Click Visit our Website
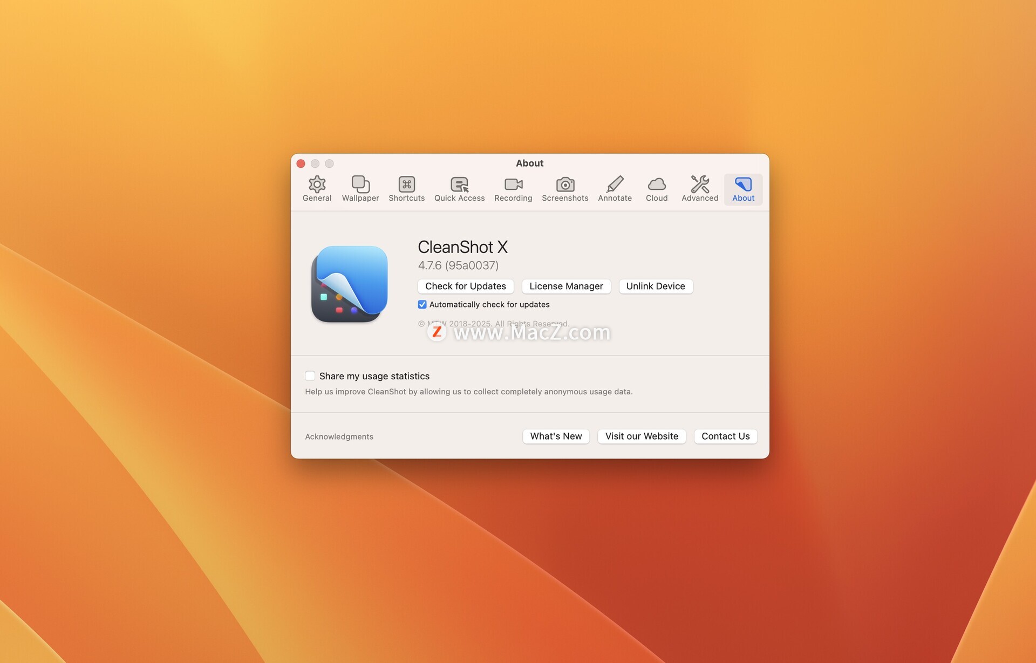The width and height of the screenshot is (1036, 663). tap(642, 436)
